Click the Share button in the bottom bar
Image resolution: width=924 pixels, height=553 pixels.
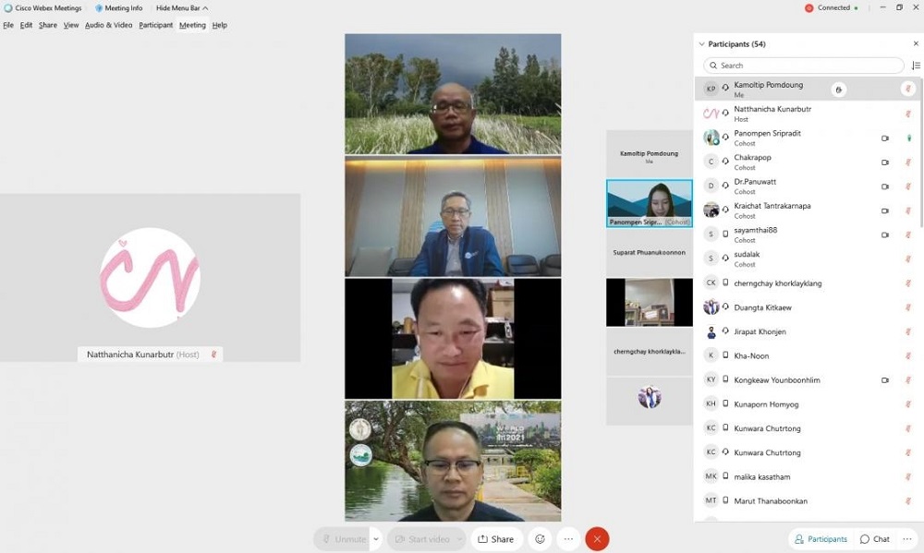496,539
